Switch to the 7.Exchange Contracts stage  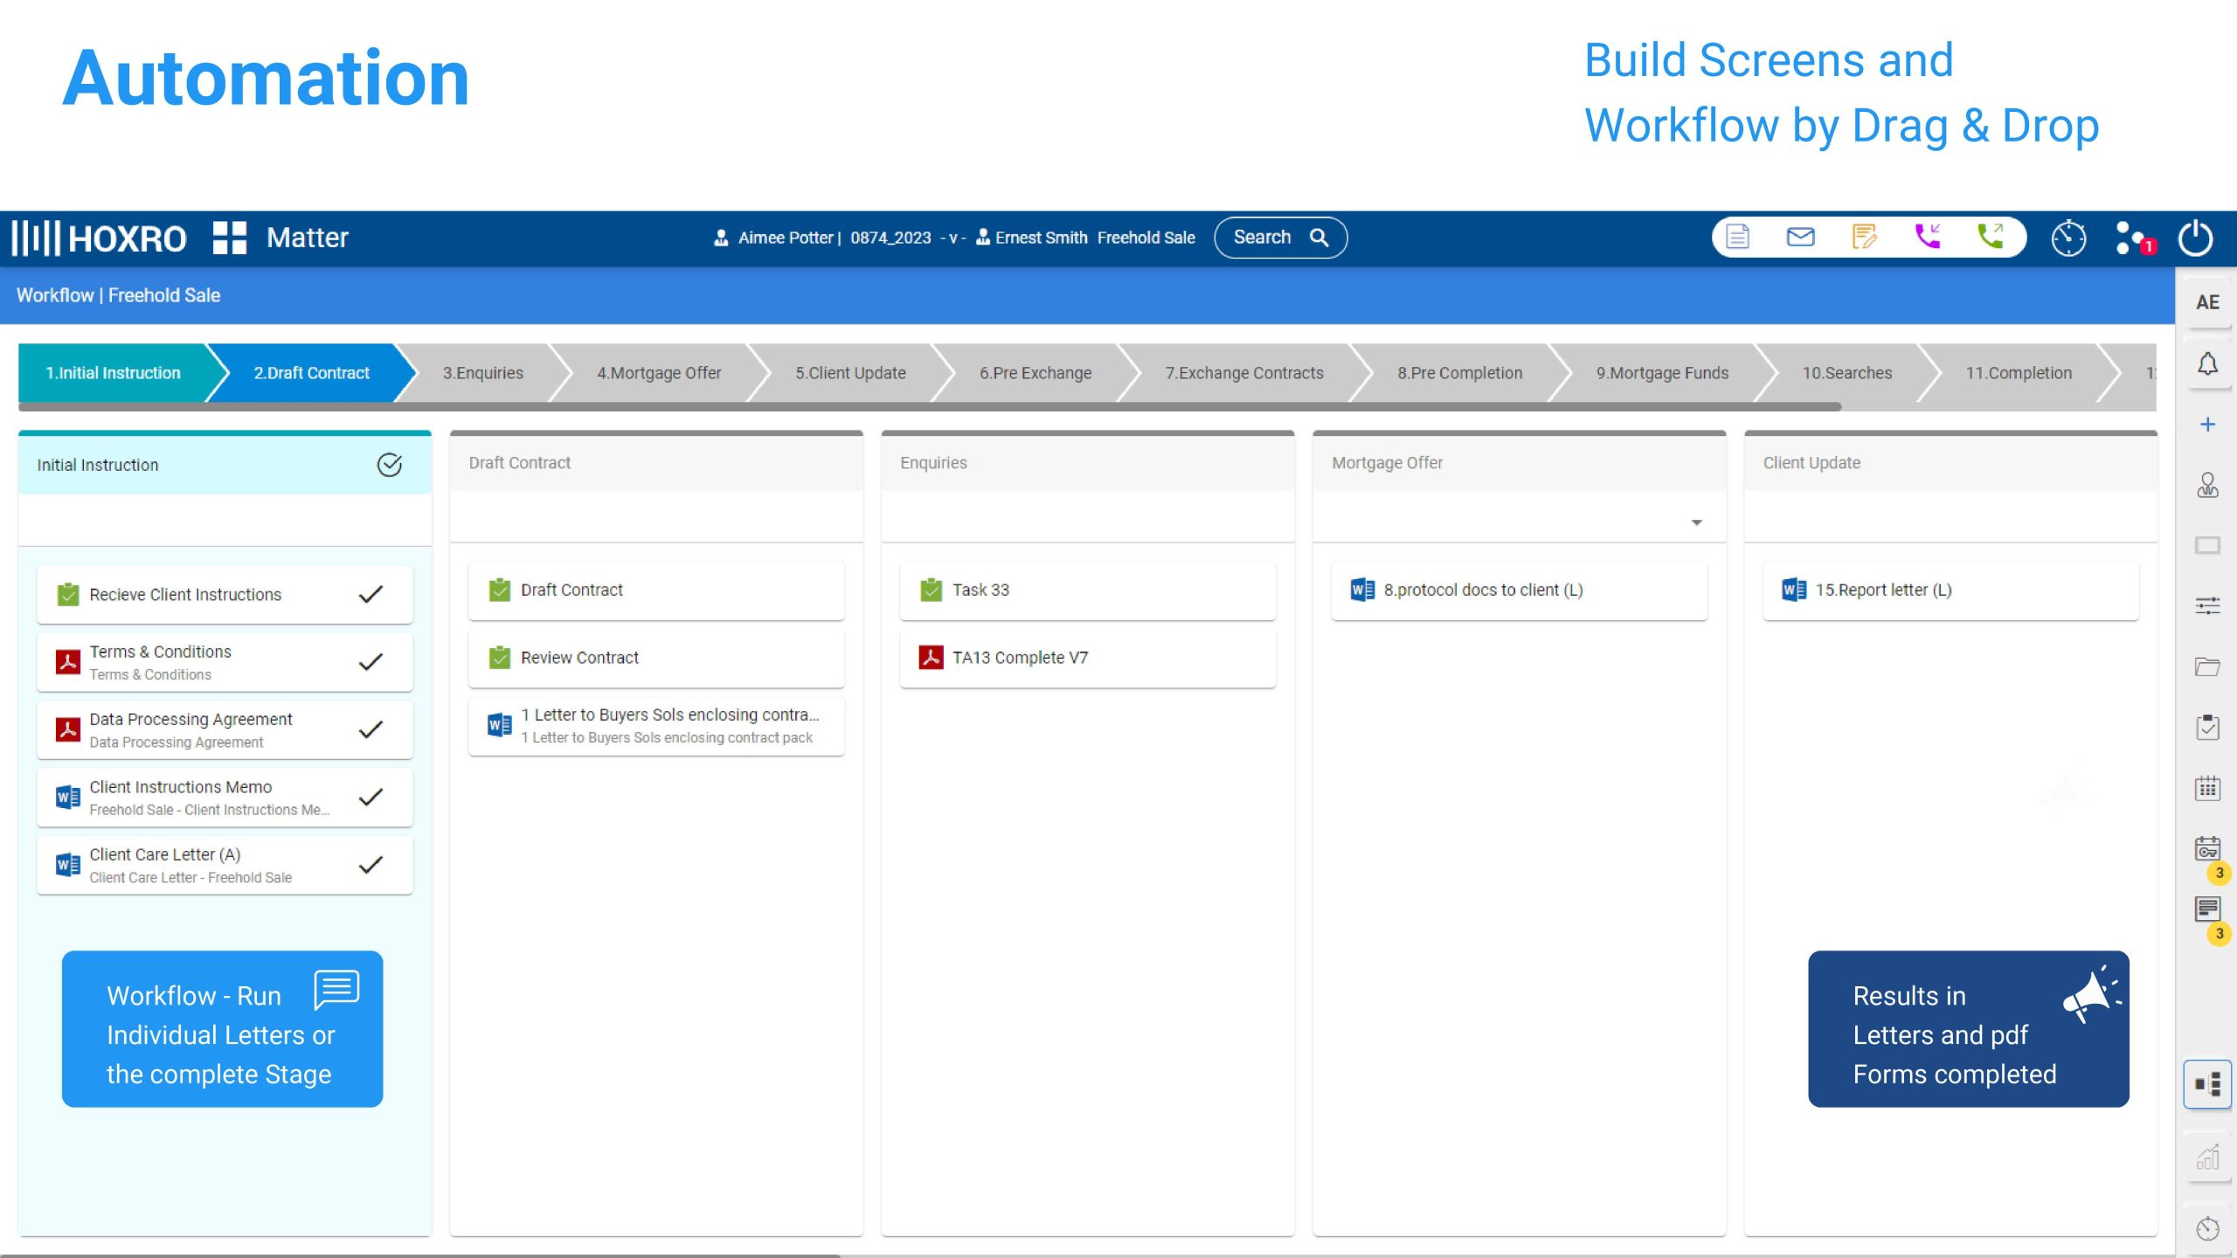(x=1243, y=373)
